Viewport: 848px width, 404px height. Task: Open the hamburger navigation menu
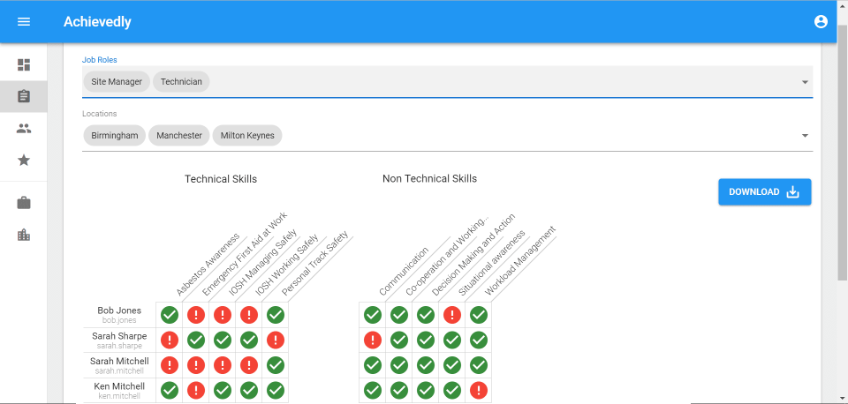24,21
